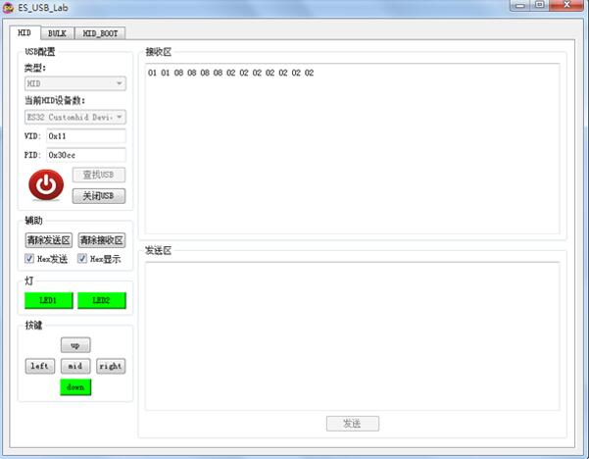Screen dimensions: 589x459
Task: Open the 类型 HID dropdown
Action: (x=74, y=84)
